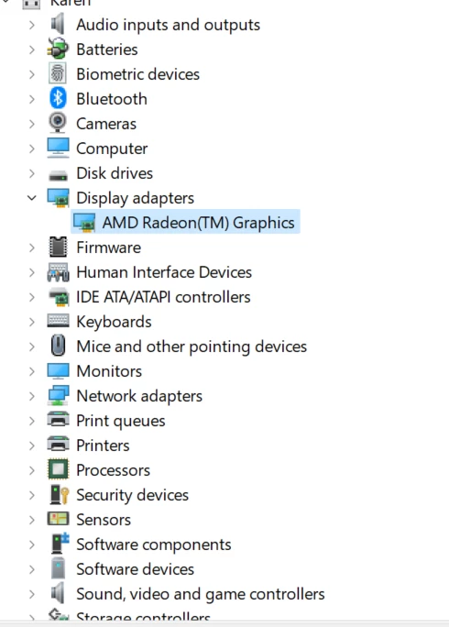Click the Sensors icon
The image size is (449, 627).
click(58, 519)
